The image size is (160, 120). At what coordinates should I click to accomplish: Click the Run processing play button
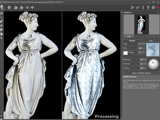click(132, 7)
